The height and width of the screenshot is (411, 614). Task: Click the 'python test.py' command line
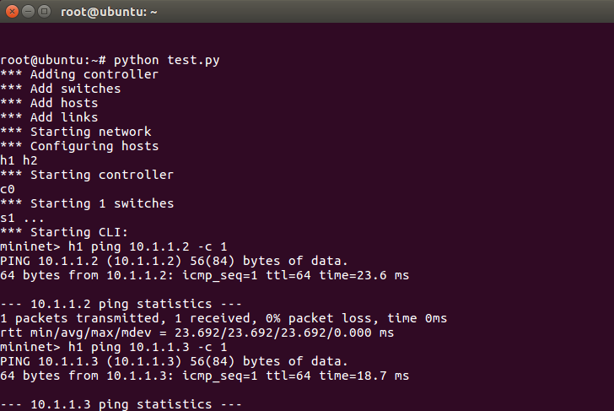[x=110, y=60]
